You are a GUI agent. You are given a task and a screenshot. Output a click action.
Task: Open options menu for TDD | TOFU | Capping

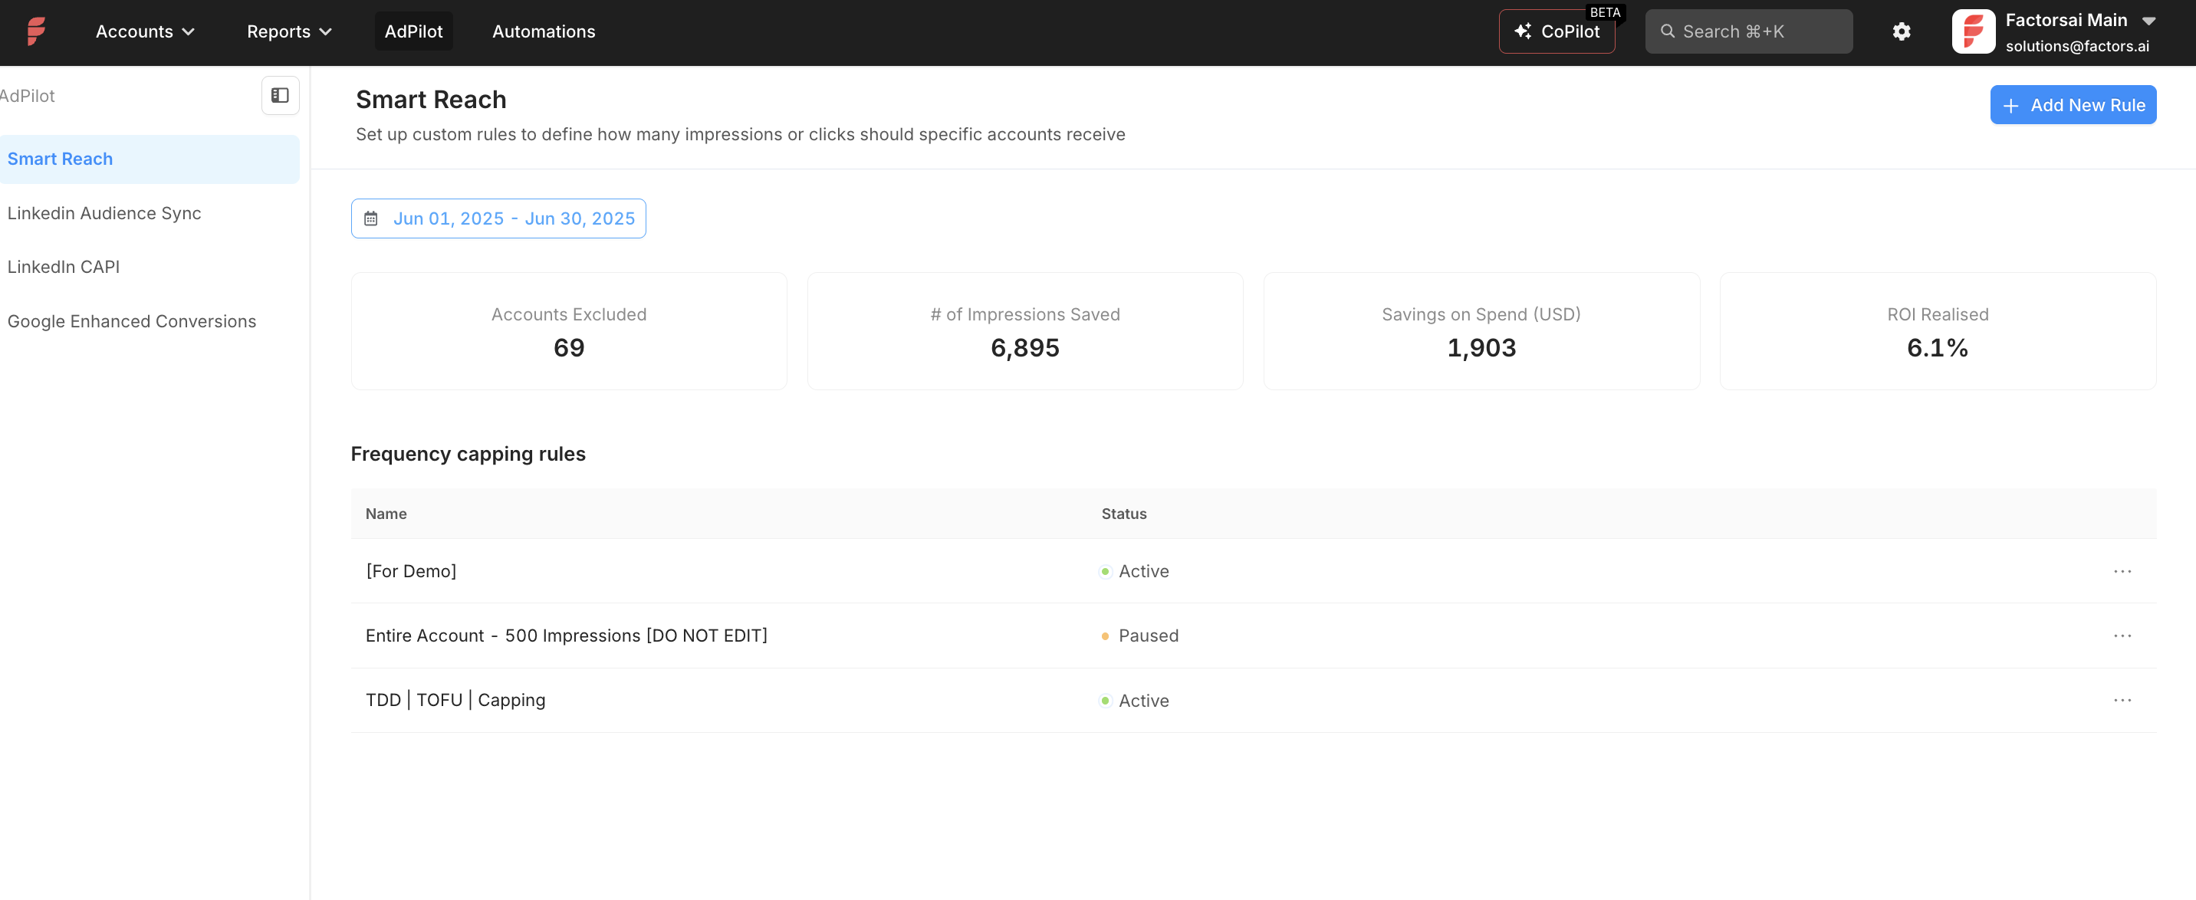coord(2123,700)
